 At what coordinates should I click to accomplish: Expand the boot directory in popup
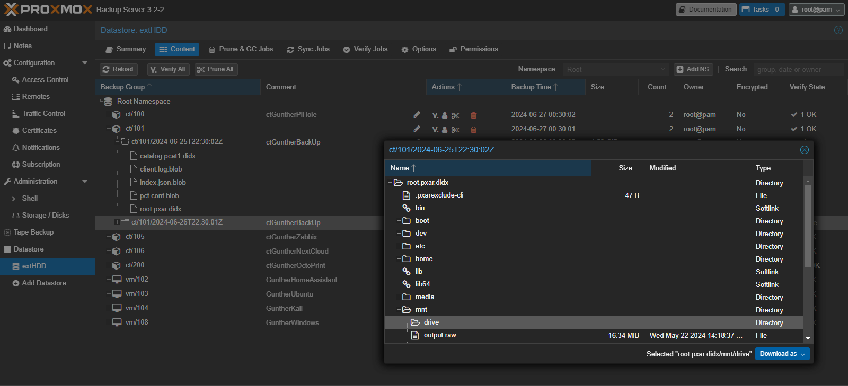[399, 221]
